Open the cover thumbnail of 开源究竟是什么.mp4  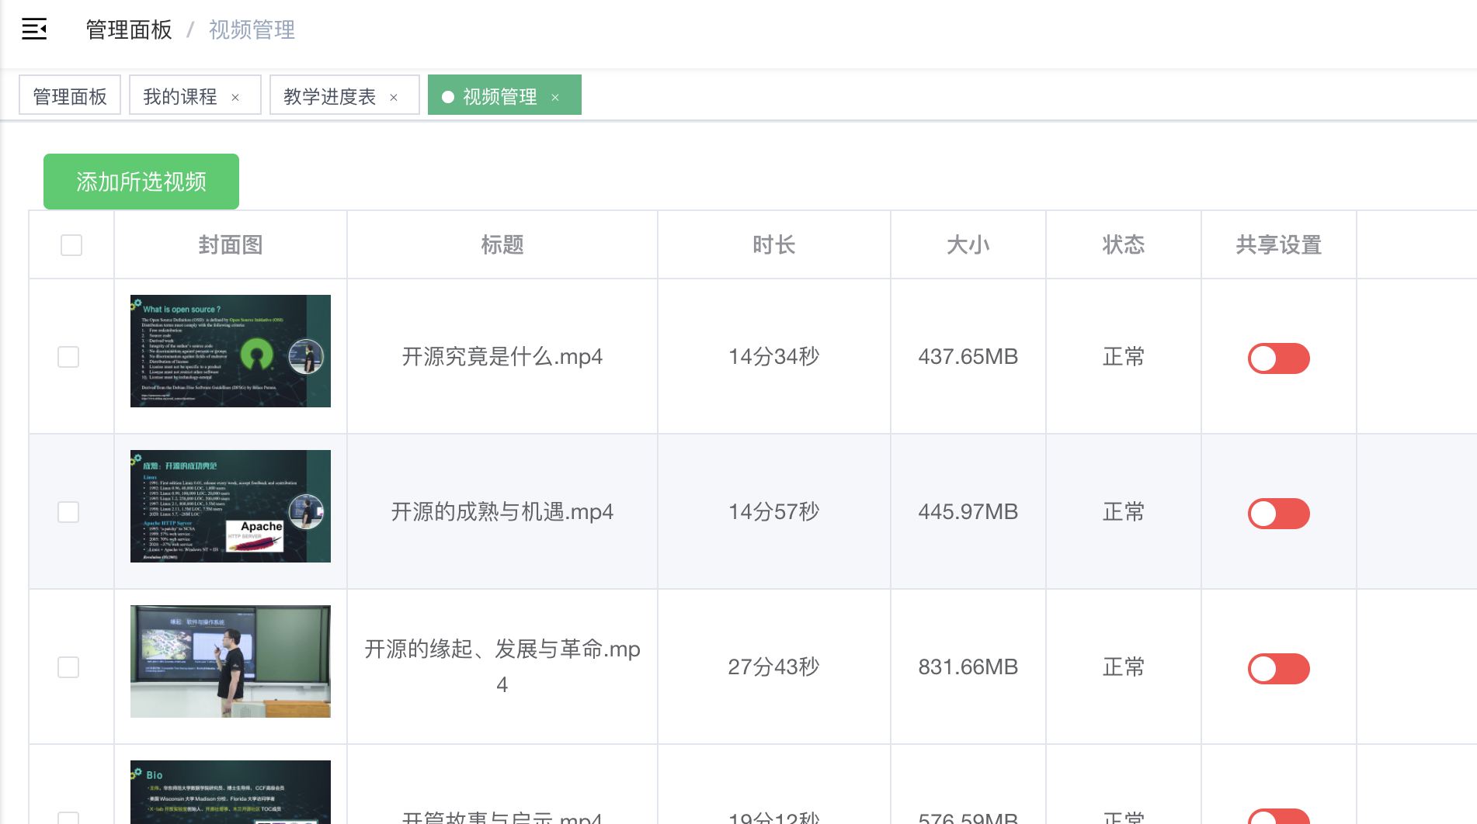(231, 351)
